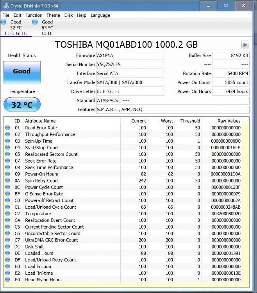Click status orb for Loaded Hours
257x293 pixels.
point(7,253)
